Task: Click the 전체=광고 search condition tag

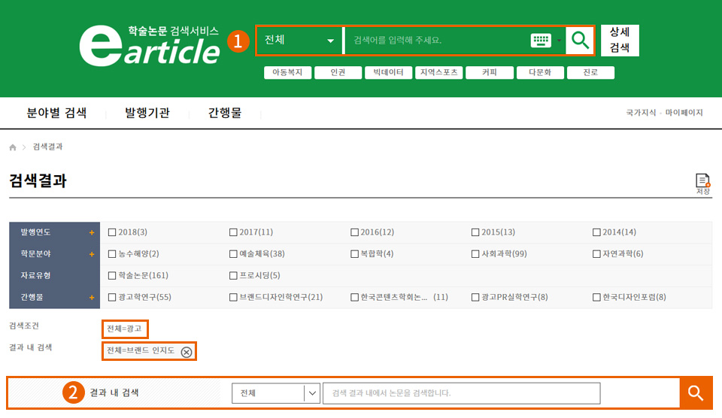Action: pos(125,329)
